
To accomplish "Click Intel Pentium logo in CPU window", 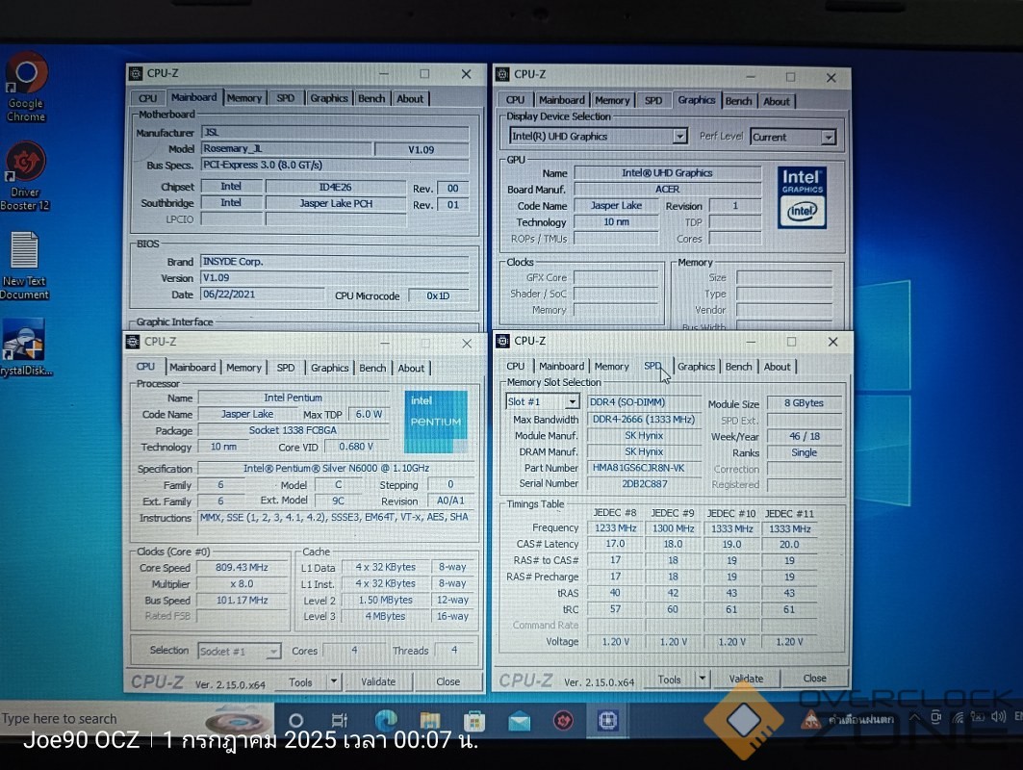I will tap(436, 422).
